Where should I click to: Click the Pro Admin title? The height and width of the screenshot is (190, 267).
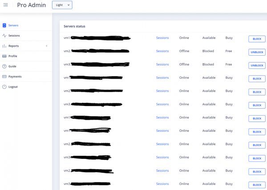pyautogui.click(x=31, y=5)
